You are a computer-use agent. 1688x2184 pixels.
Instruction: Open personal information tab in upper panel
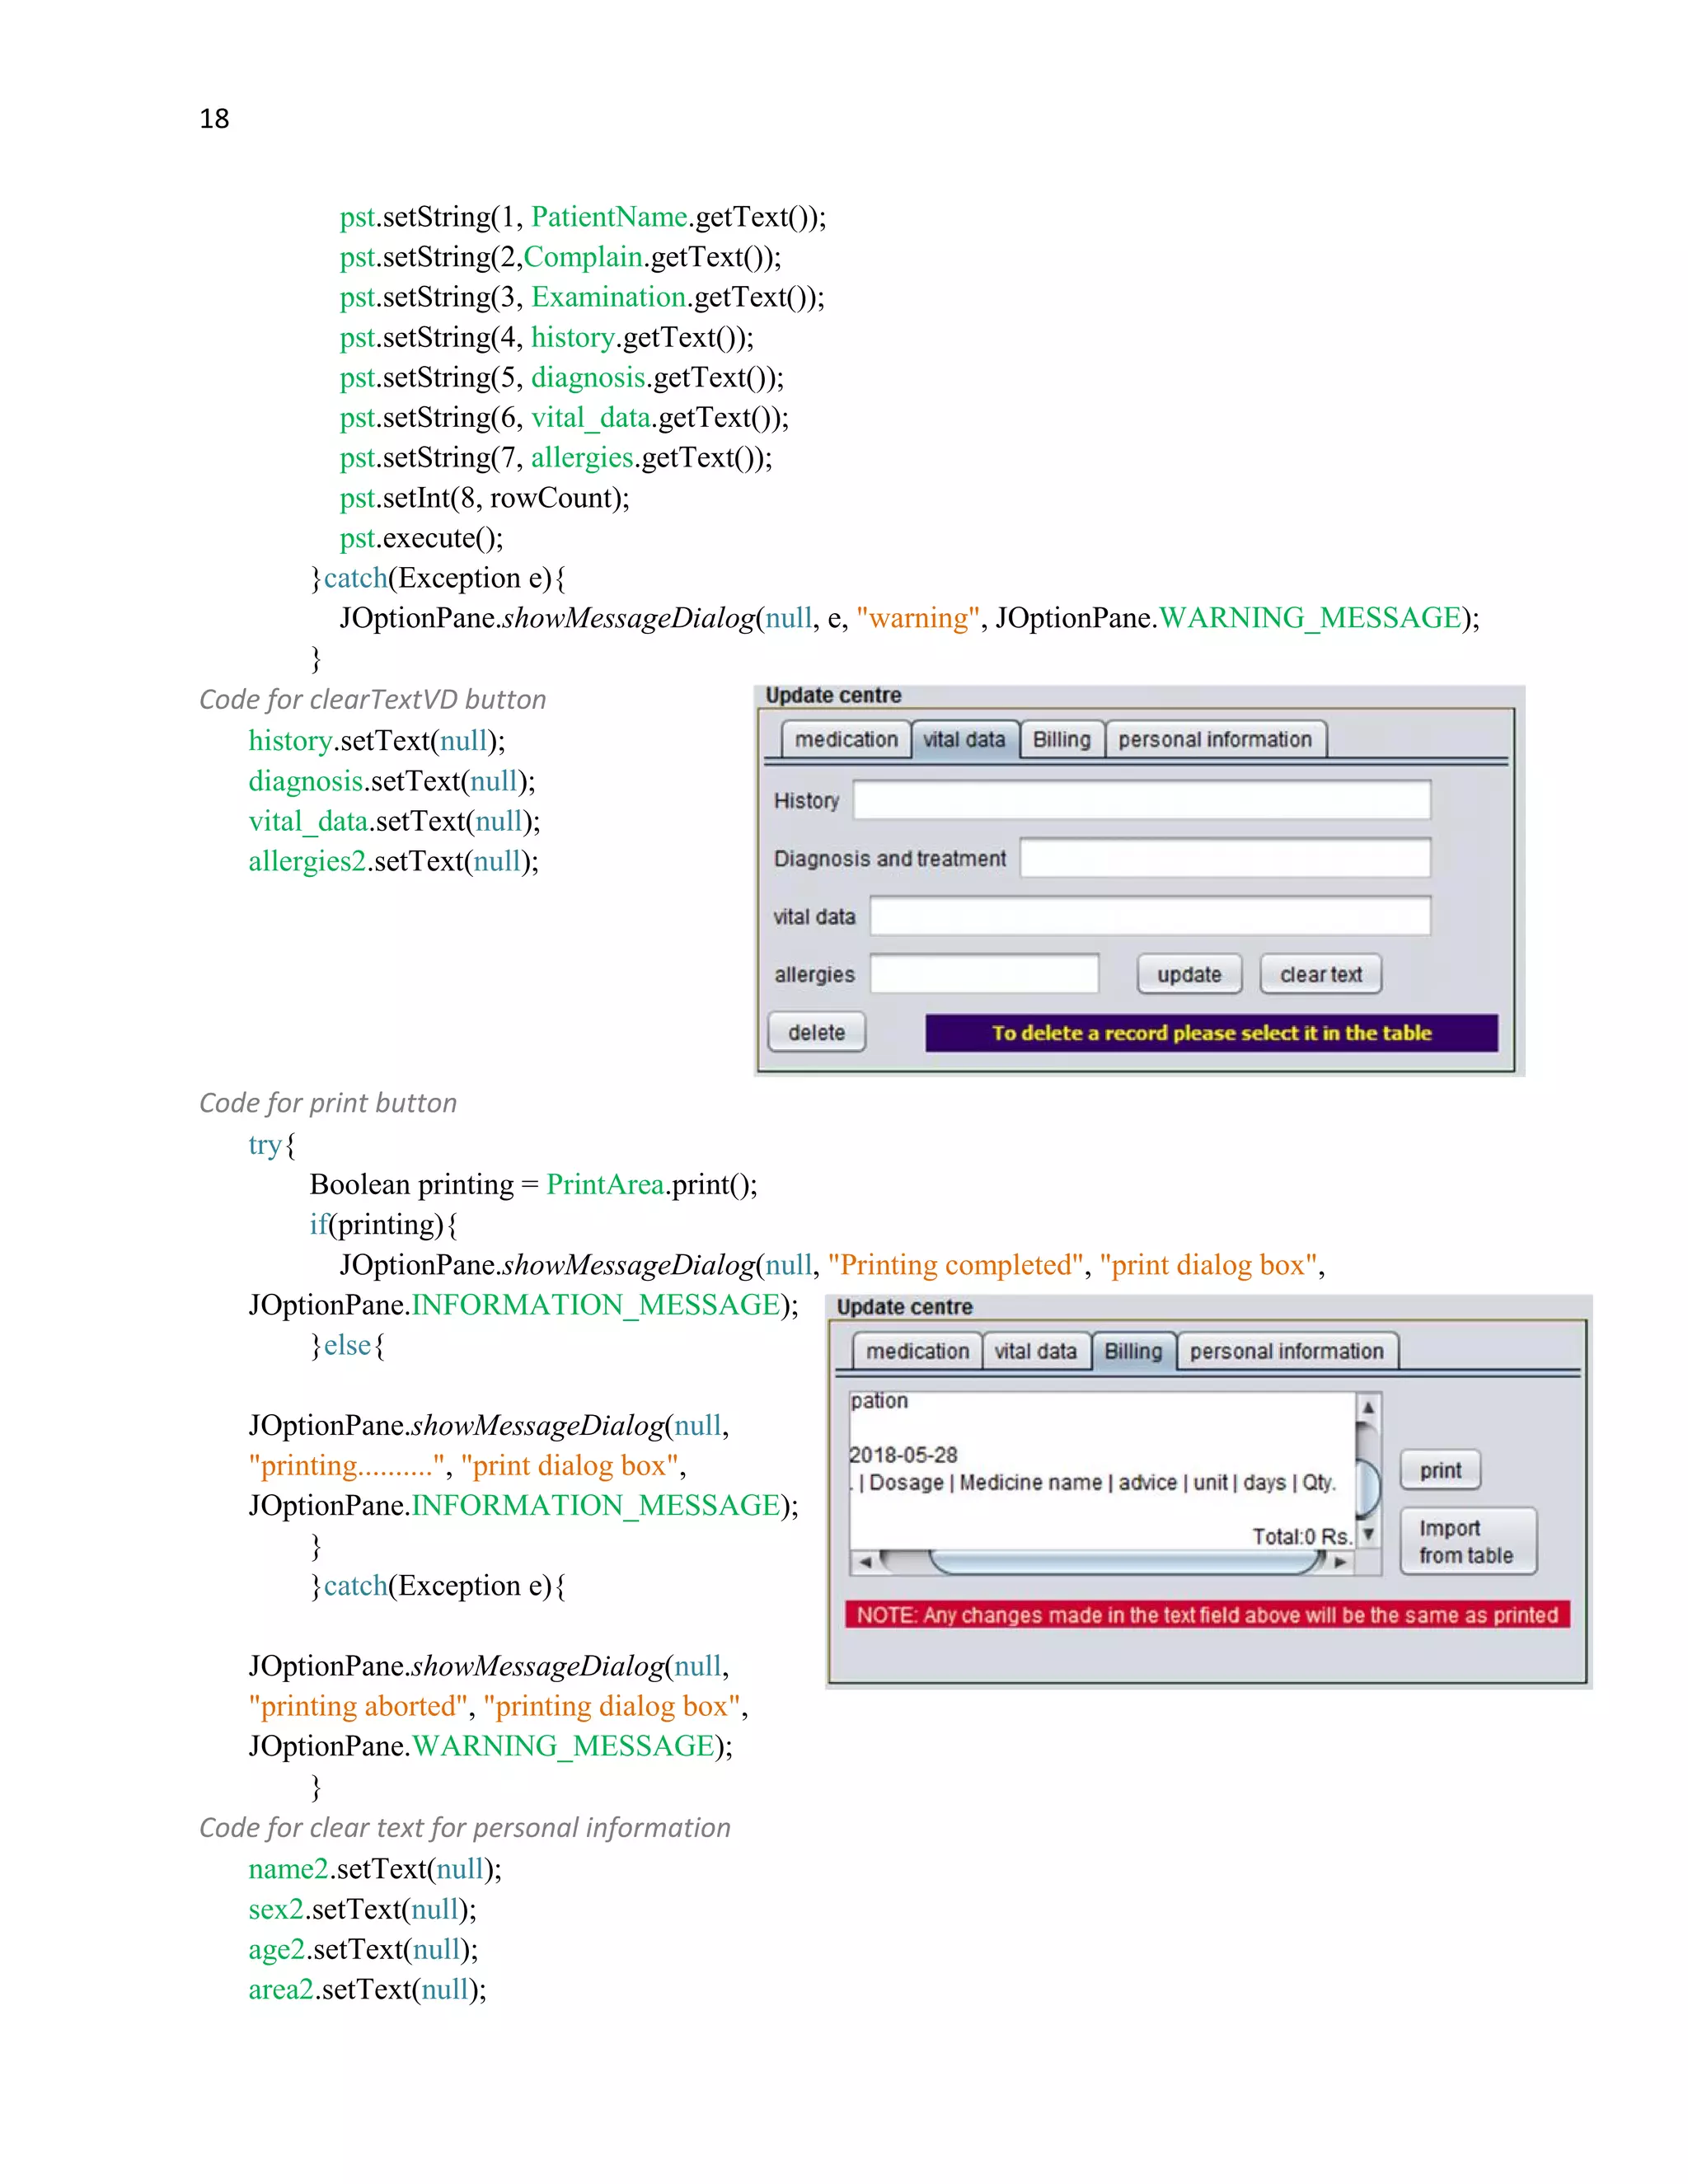click(1215, 740)
